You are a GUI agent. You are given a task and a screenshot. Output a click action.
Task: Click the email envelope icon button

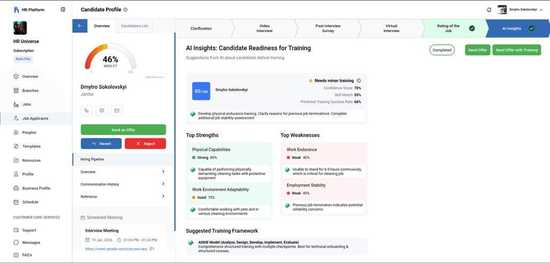pos(117,110)
